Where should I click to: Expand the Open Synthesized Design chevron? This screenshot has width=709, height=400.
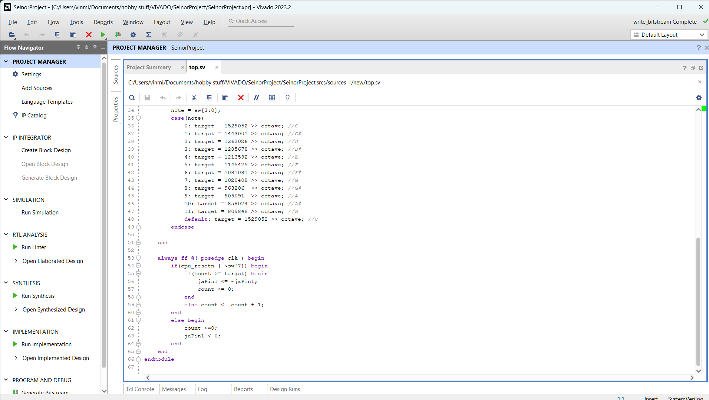(x=16, y=309)
